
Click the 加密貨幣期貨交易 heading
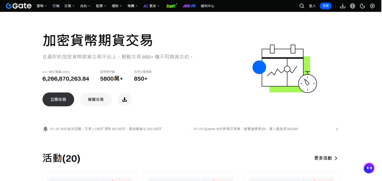pos(97,40)
